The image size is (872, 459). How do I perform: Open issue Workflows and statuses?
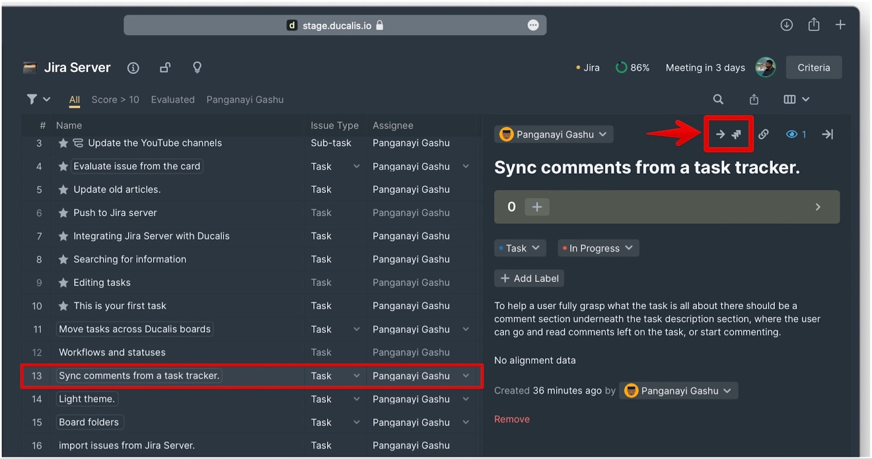(x=112, y=352)
